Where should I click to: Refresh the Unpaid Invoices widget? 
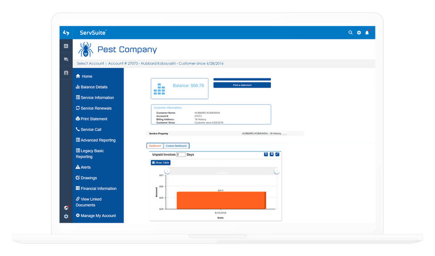[x=266, y=154]
